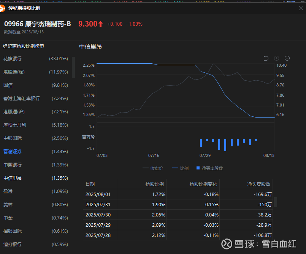Click the 中信里昂 chart title
Screen dimensions: 306x254
pyautogui.click(x=90, y=47)
